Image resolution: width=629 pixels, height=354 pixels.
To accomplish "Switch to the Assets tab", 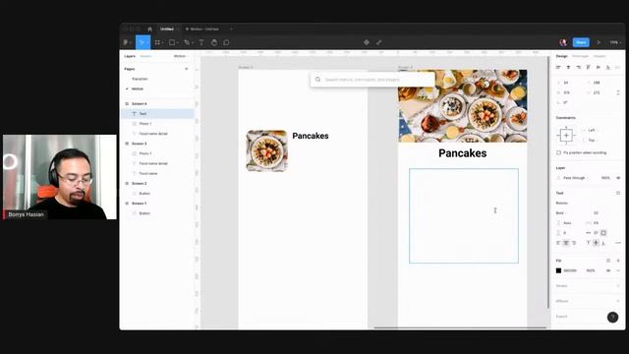I will coord(145,56).
